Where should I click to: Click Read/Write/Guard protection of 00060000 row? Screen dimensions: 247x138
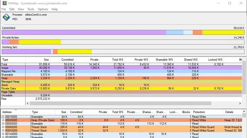[203, 127]
